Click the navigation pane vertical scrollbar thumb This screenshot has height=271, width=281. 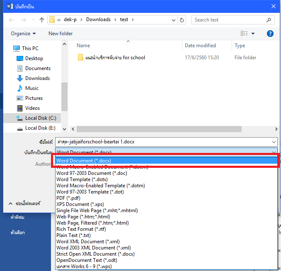(64, 97)
